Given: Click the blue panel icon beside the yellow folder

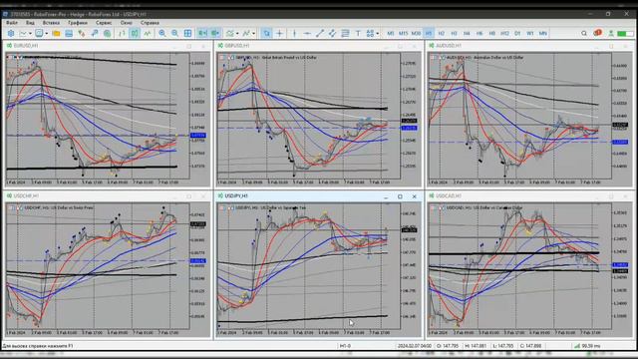Looking at the screenshot, I should 69,33.
